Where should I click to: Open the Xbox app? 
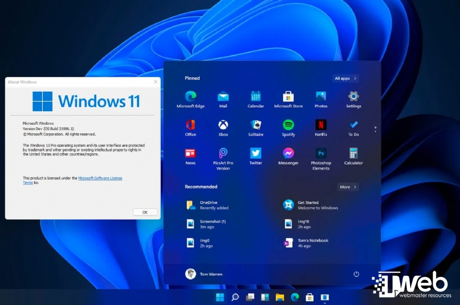tap(223, 128)
